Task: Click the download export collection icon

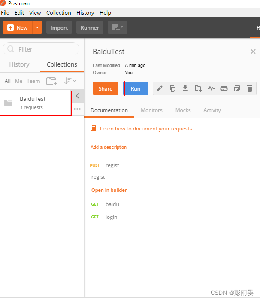Action: (185, 88)
